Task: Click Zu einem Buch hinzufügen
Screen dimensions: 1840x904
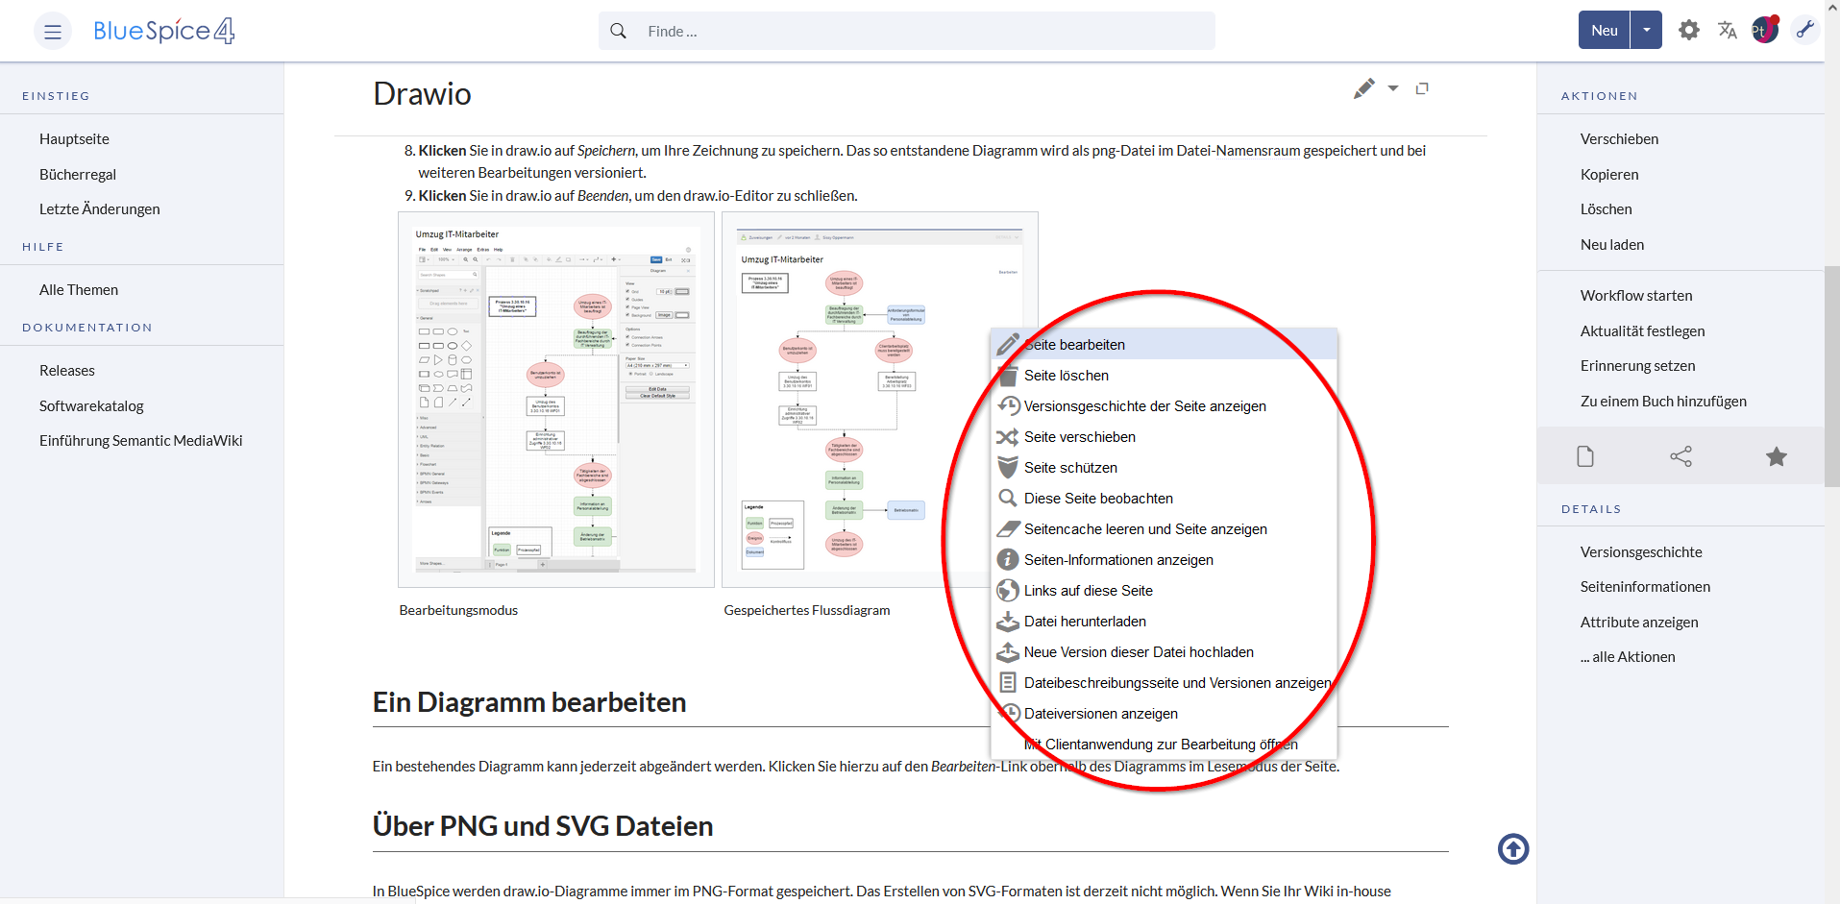Action: (1663, 402)
